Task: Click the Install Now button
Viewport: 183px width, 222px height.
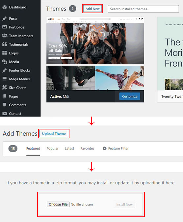Action: (x=124, y=205)
